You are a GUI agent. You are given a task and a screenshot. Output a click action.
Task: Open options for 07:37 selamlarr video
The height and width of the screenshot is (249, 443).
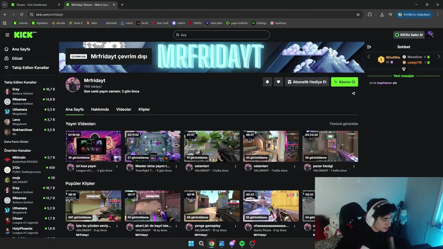tap(236, 166)
